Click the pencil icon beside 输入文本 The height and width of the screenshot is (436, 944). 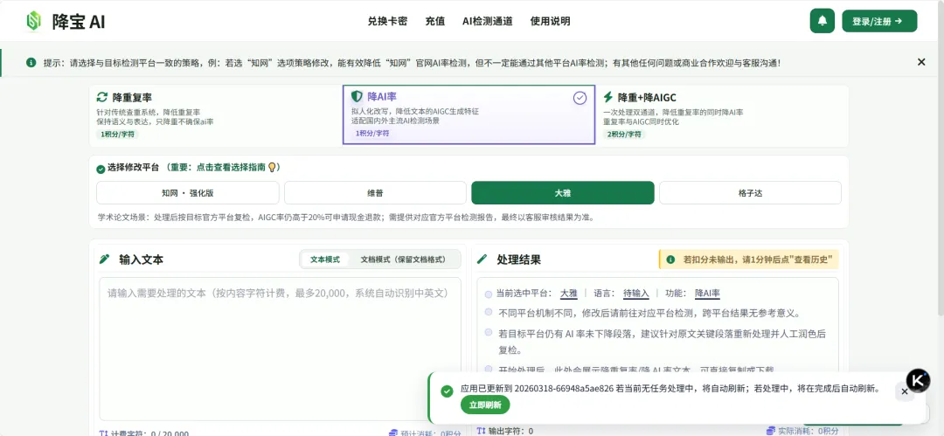tap(105, 260)
